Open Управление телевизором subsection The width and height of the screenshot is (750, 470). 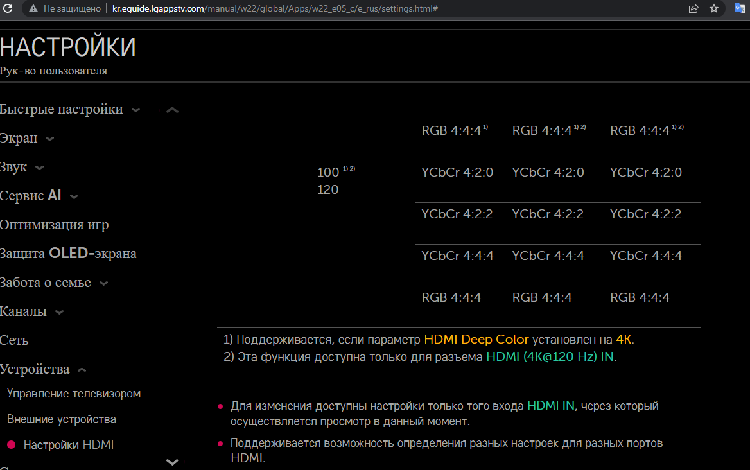point(73,394)
